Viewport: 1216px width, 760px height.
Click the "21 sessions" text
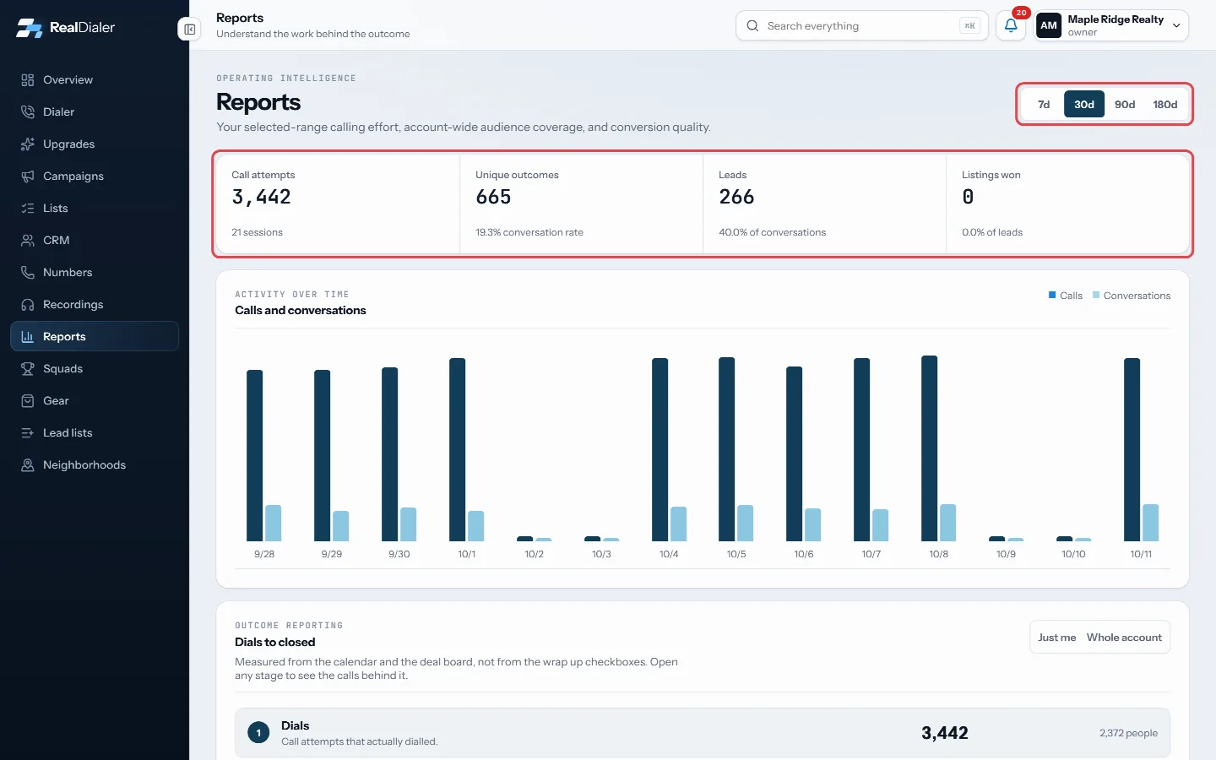[x=257, y=232]
